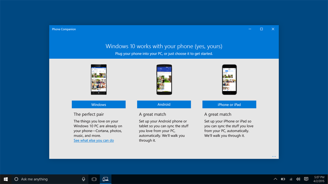Open 'See what else you can do' link
This screenshot has height=184, width=328.
[x=94, y=140]
